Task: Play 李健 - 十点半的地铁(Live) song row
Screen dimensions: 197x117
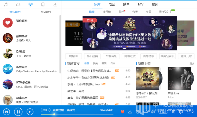Action: [99, 84]
